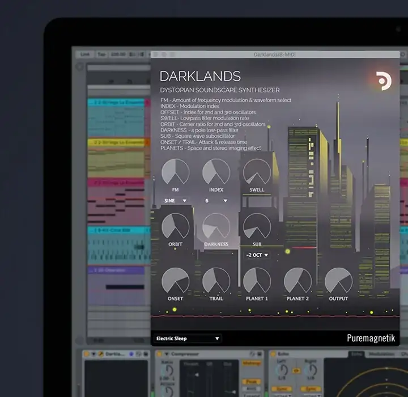Toggle the Compressor device activator
Image resolution: width=408 pixels, height=397 pixels.
(159, 354)
